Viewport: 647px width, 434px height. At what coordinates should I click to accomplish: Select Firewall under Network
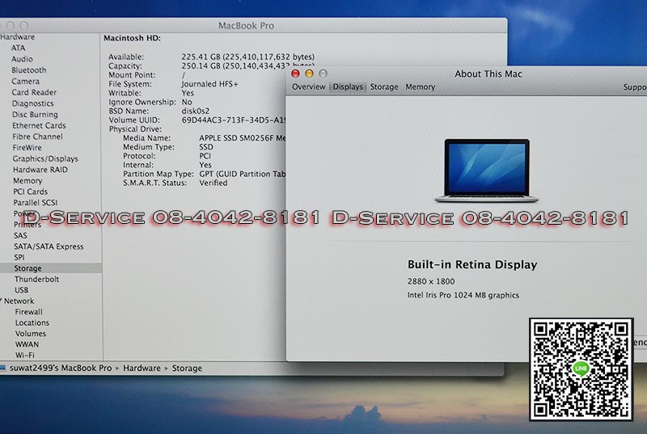(x=29, y=312)
